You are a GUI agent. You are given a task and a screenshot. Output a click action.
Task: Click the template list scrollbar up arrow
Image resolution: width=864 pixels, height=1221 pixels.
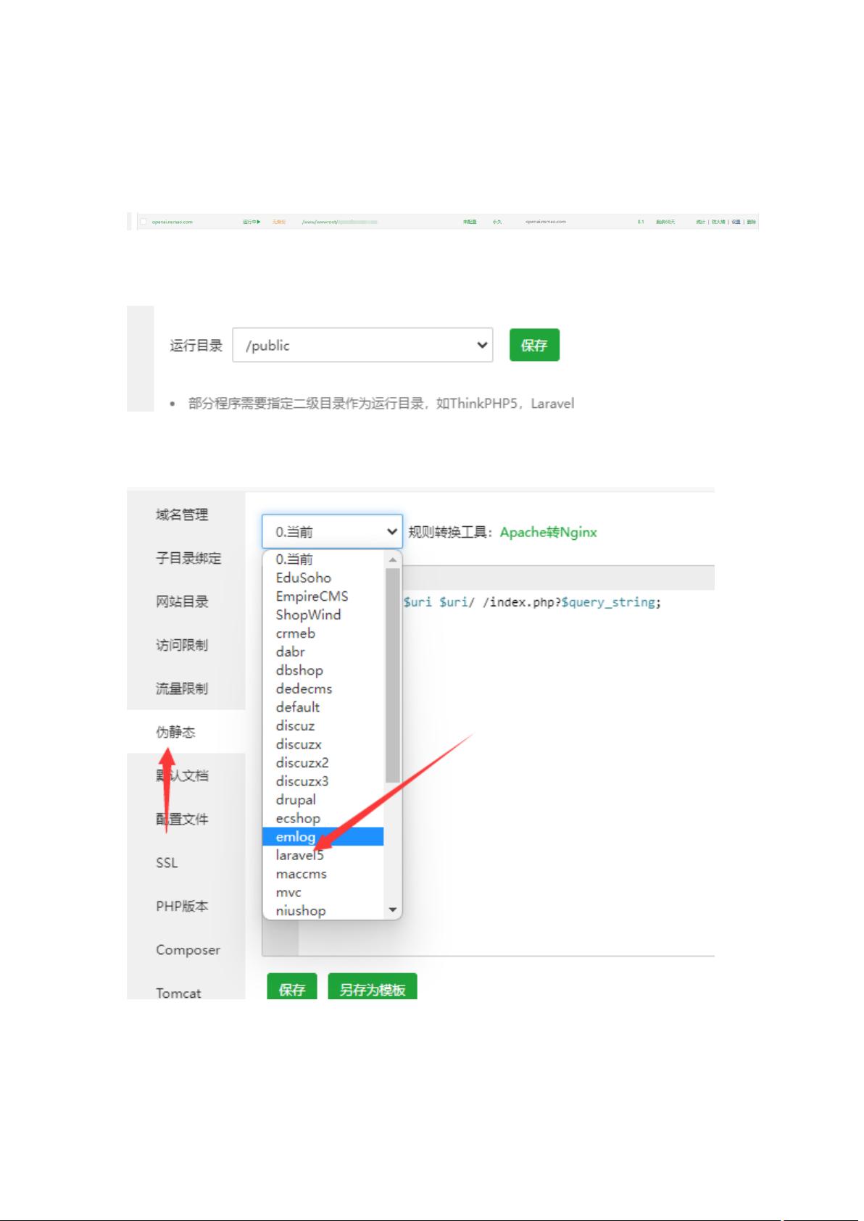click(393, 559)
